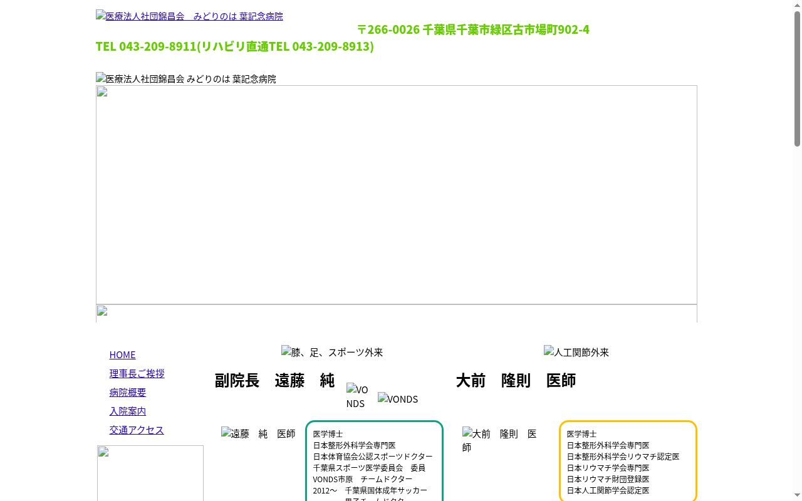Click the vertical page scrollbar thumb

pyautogui.click(x=797, y=78)
